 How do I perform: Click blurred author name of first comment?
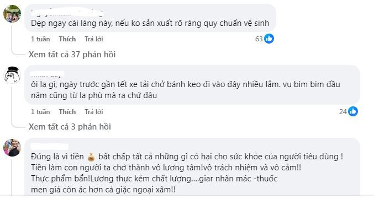click(x=68, y=13)
